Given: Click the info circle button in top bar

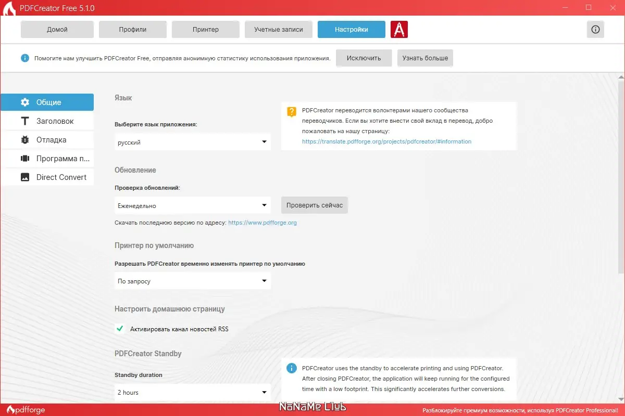Looking at the screenshot, I should (x=595, y=30).
